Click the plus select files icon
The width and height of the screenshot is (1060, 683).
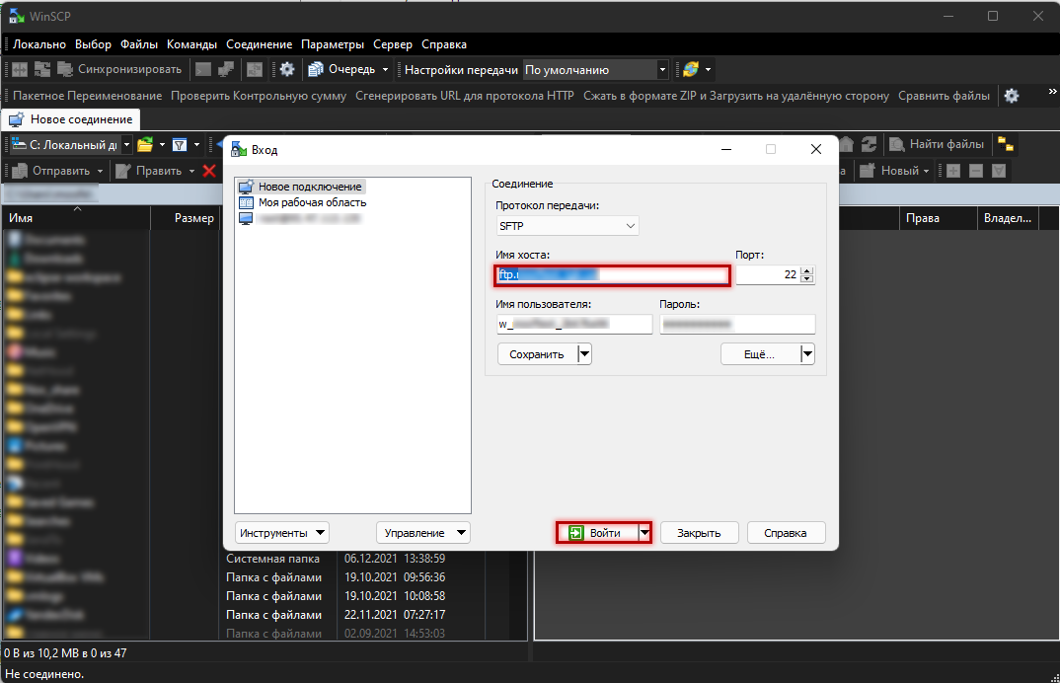tap(953, 171)
